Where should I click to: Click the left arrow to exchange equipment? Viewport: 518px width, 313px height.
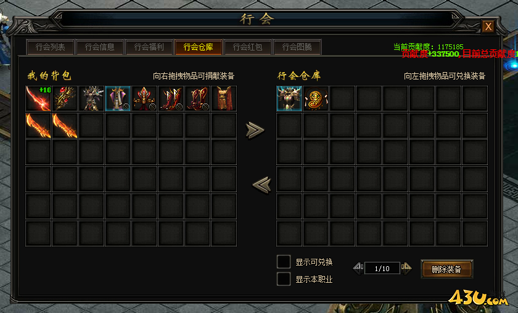261,185
